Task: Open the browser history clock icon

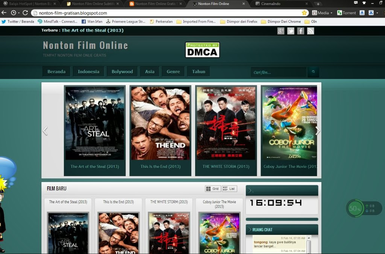Action: coord(14,13)
